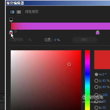
Task: Click the opacity percentage field
Action: point(29,40)
